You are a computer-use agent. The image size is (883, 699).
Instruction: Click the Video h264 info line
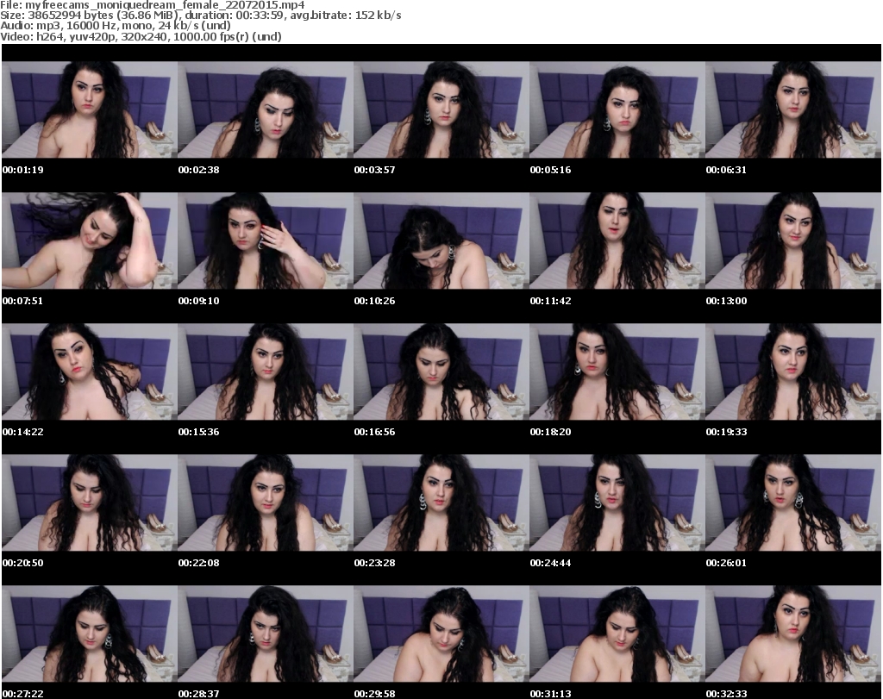click(x=141, y=36)
